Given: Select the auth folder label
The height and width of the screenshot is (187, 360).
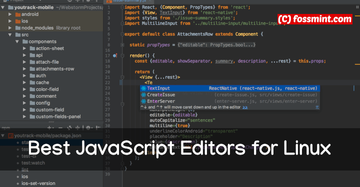Looking at the screenshot, I should click(41, 76).
